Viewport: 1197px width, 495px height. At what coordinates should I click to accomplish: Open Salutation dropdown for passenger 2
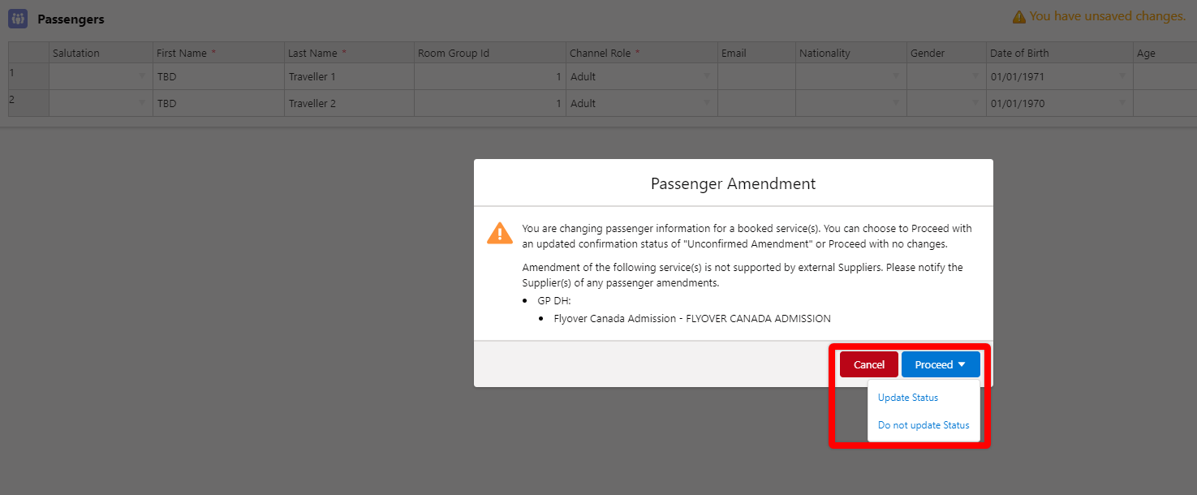142,103
